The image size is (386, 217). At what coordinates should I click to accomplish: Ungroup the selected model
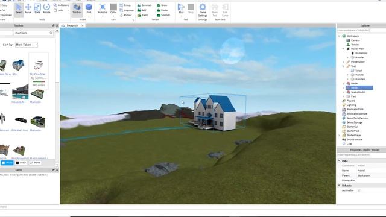click(127, 10)
